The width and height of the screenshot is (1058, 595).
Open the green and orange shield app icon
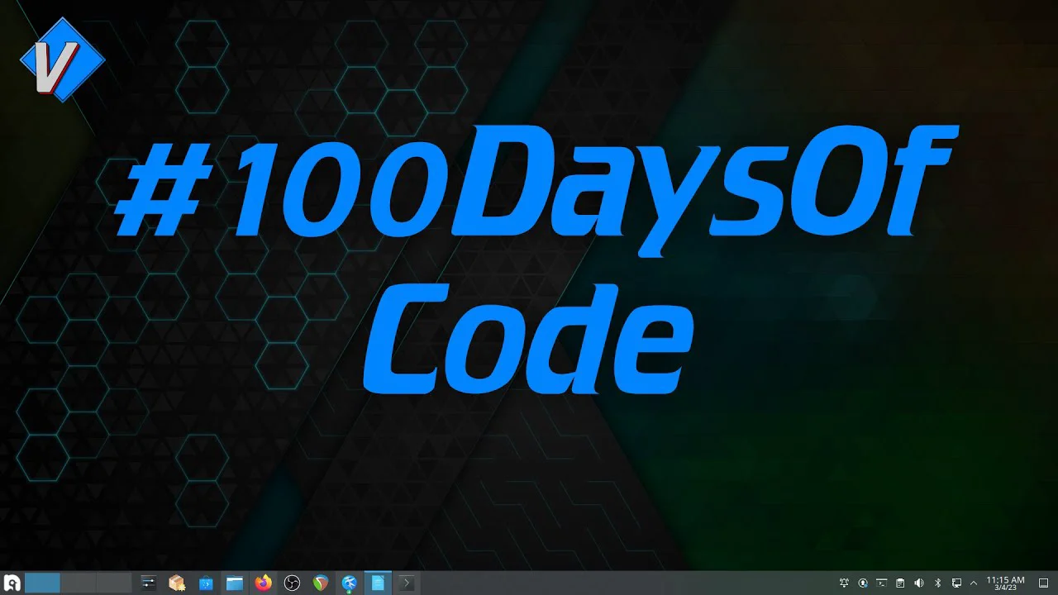321,583
